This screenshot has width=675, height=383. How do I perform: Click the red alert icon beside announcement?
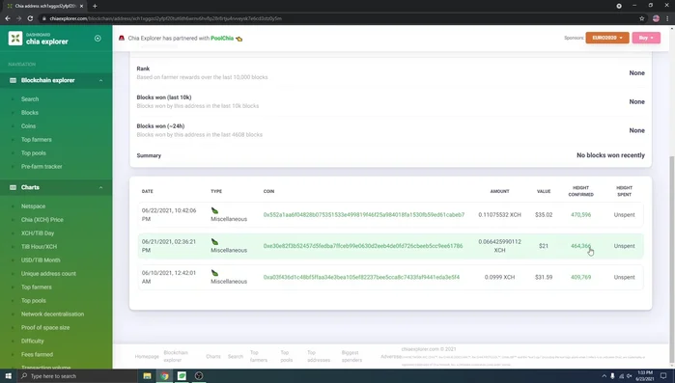pos(122,38)
